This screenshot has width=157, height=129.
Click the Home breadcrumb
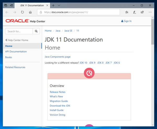click(x=48, y=31)
